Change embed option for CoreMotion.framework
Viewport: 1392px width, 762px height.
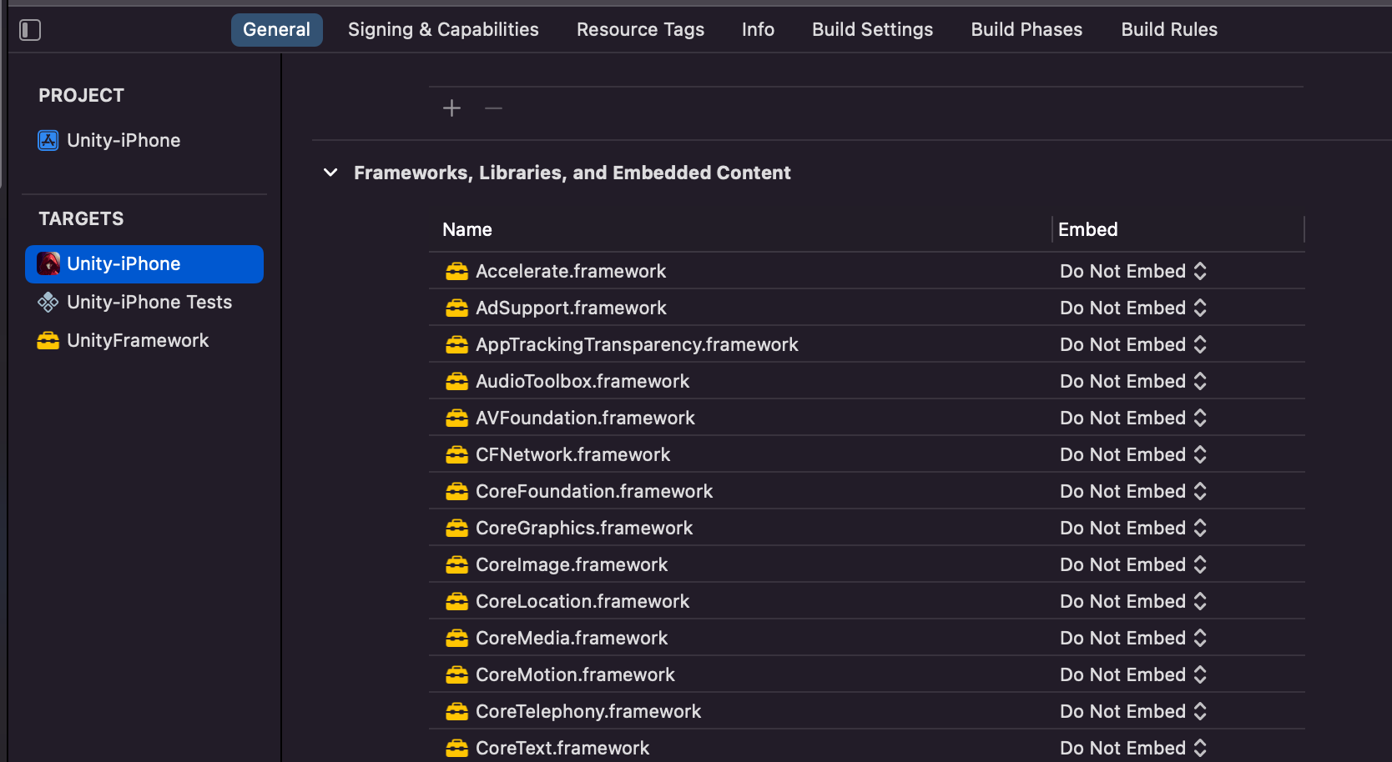(1132, 674)
